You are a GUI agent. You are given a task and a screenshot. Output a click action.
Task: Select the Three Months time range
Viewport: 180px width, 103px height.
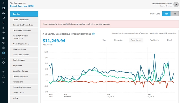[136, 40]
